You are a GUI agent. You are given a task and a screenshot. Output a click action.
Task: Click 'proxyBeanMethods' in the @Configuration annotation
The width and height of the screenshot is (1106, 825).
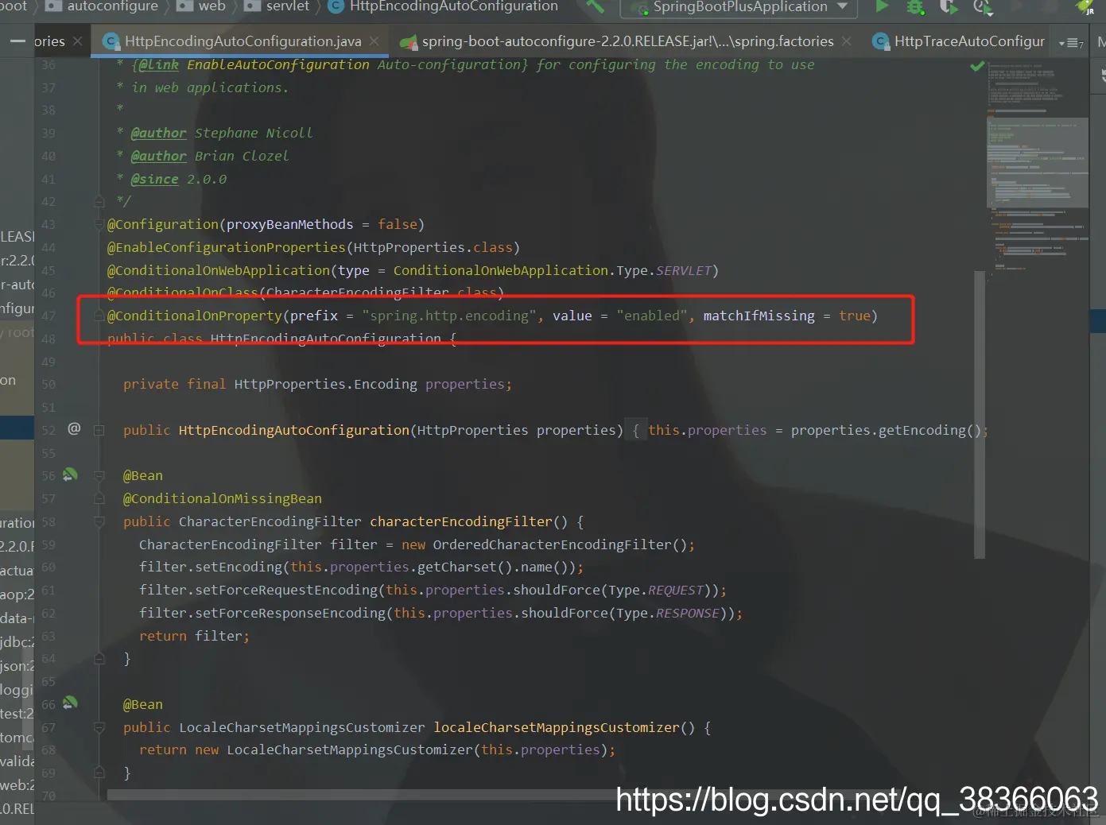click(289, 224)
